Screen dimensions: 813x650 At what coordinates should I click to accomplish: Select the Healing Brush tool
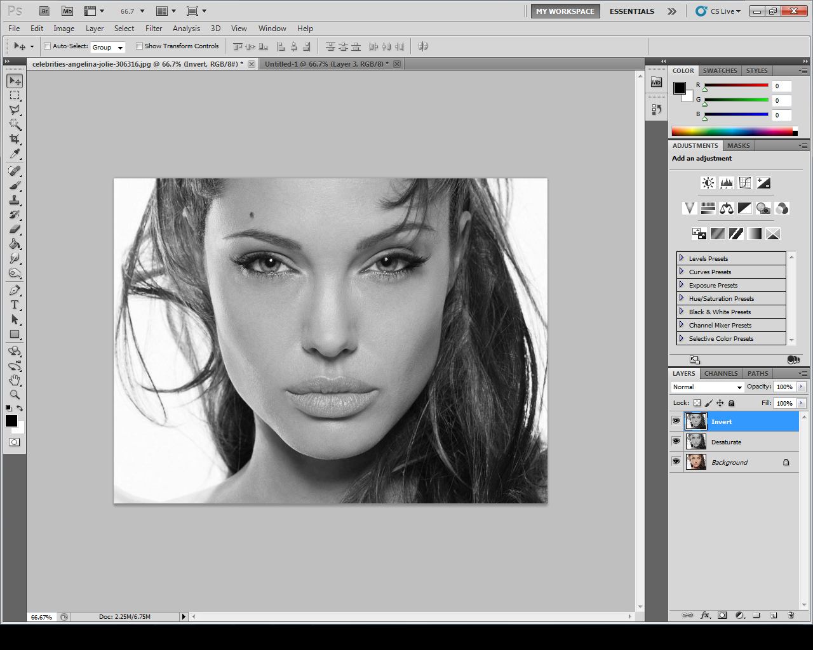tap(14, 170)
